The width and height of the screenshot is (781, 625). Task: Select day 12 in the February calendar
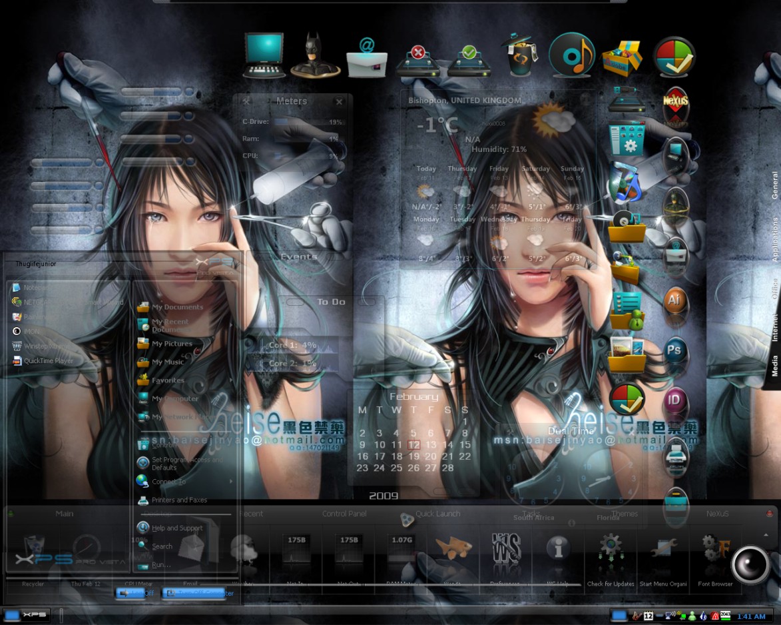coord(413,444)
